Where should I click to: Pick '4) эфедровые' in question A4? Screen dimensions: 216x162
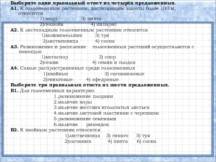tap(103, 79)
